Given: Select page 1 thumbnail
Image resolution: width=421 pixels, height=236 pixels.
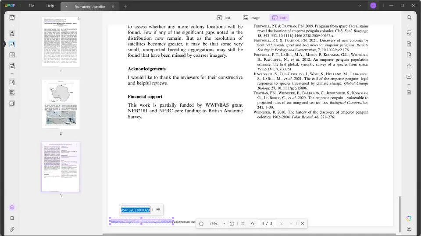Looking at the screenshot, I should [x=61, y=42].
